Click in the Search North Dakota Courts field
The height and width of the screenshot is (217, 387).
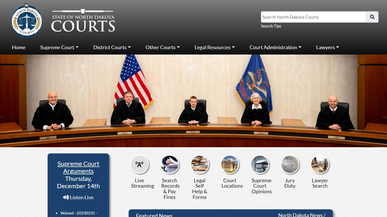click(x=313, y=17)
